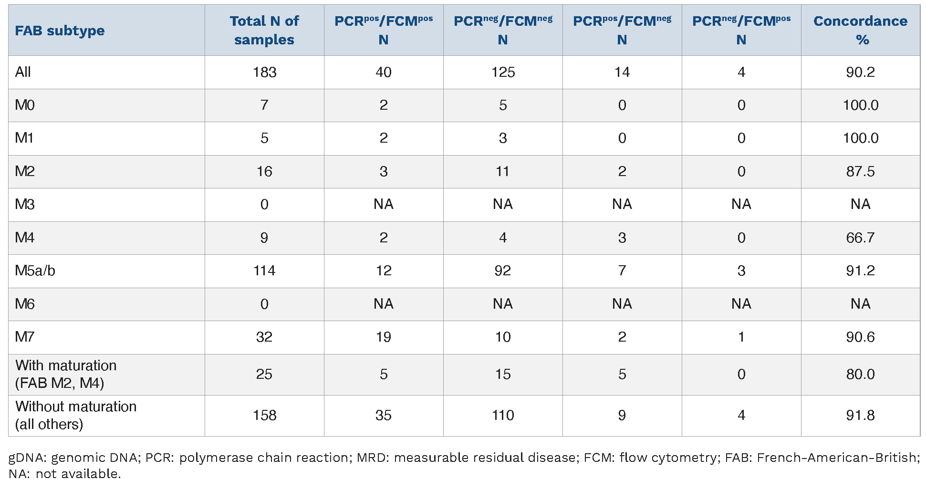Viewport: 926px width, 490px height.
Task: Click the 'Concordance %' column header
Action: click(x=860, y=30)
